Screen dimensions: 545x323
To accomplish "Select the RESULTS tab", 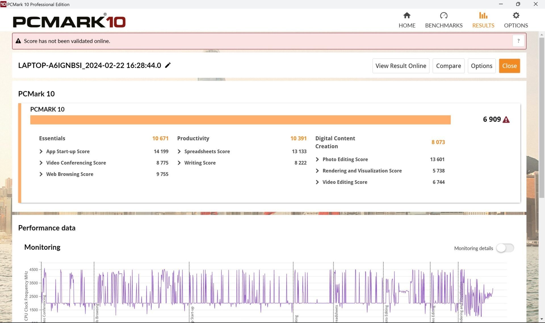I will (483, 20).
